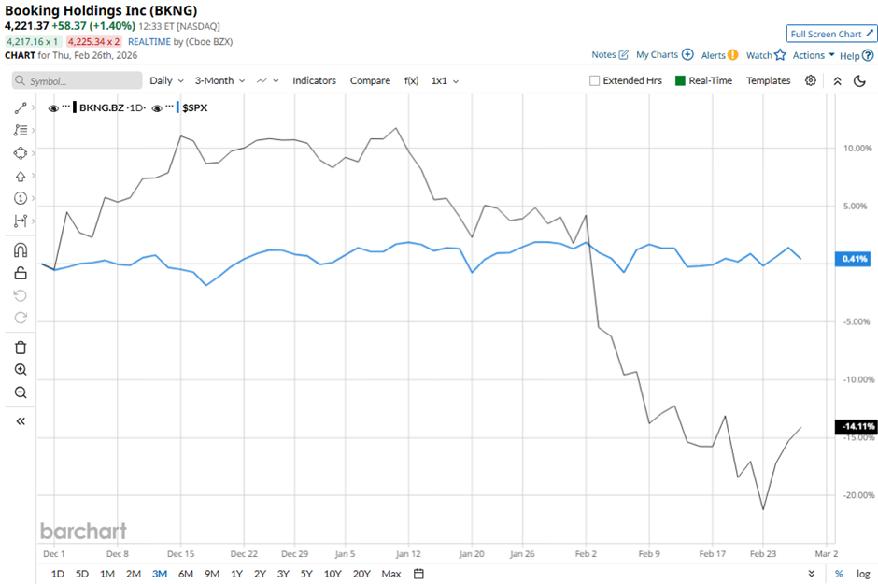Switch to dark mode moon icon
The image size is (878, 584).
tap(859, 81)
